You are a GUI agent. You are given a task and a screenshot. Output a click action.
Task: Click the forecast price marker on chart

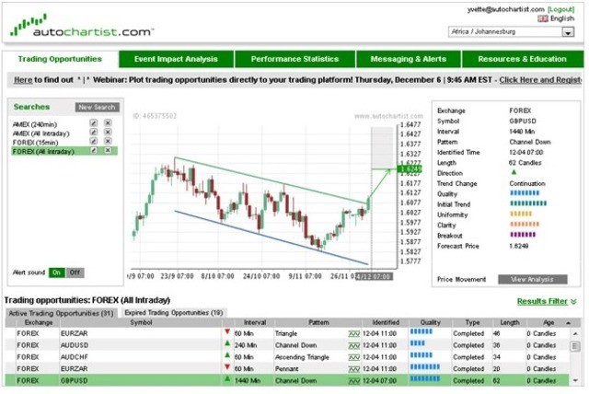point(409,169)
